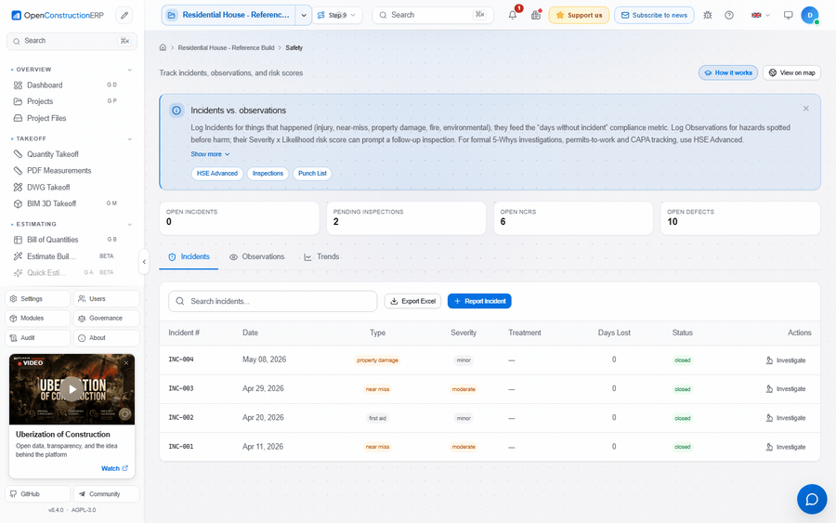The width and height of the screenshot is (836, 523).
Task: Open Modules in the sidebar footer
Action: 38,319
